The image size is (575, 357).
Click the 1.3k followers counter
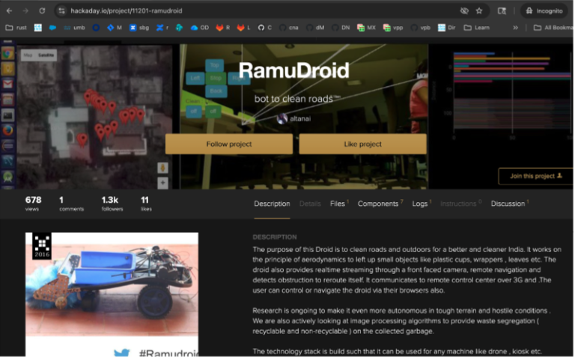(x=112, y=204)
